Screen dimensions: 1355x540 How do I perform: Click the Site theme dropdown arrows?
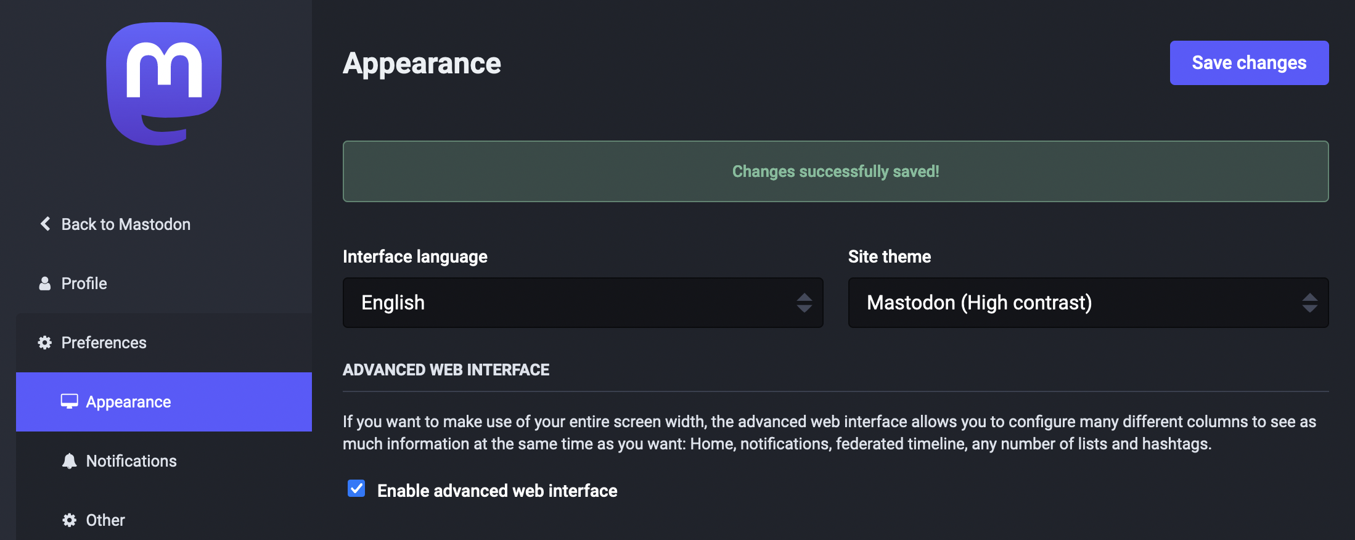pyautogui.click(x=1309, y=303)
